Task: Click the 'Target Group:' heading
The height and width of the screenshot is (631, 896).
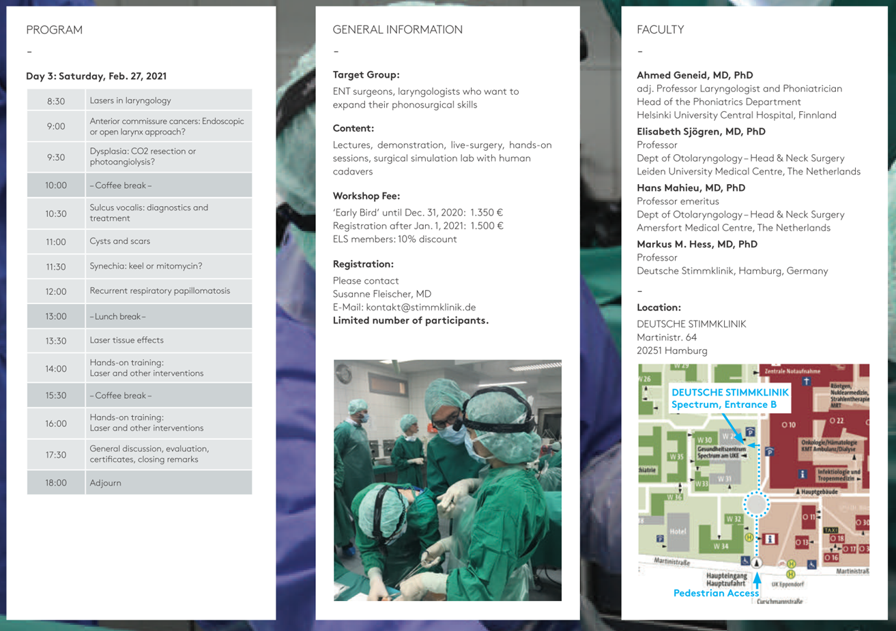Action: click(366, 75)
